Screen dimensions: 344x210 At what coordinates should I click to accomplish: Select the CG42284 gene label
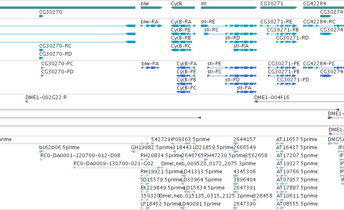pos(314,4)
